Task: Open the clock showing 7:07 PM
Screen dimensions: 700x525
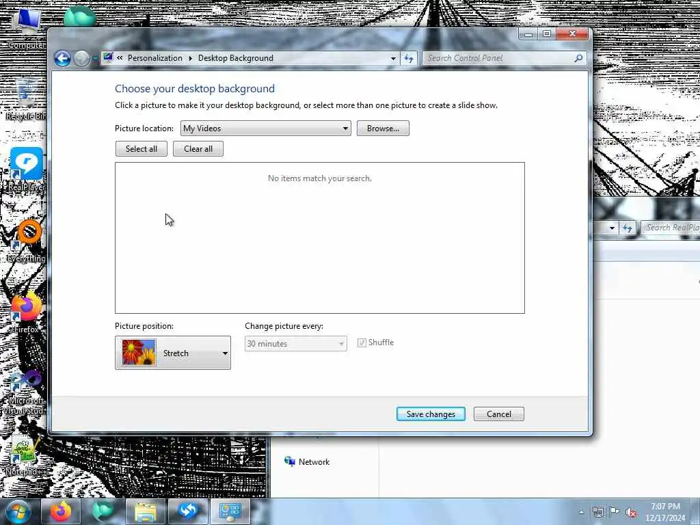Action: click(664, 512)
